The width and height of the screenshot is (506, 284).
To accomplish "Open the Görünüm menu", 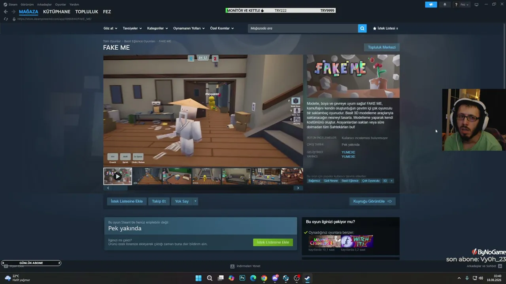I will click(x=27, y=4).
